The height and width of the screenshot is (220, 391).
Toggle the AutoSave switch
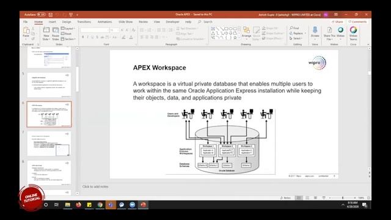[41, 15]
